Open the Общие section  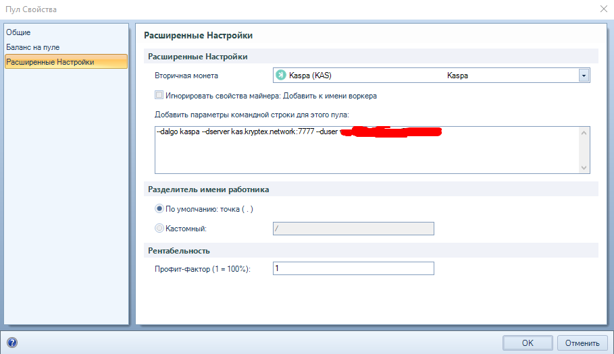(x=18, y=32)
